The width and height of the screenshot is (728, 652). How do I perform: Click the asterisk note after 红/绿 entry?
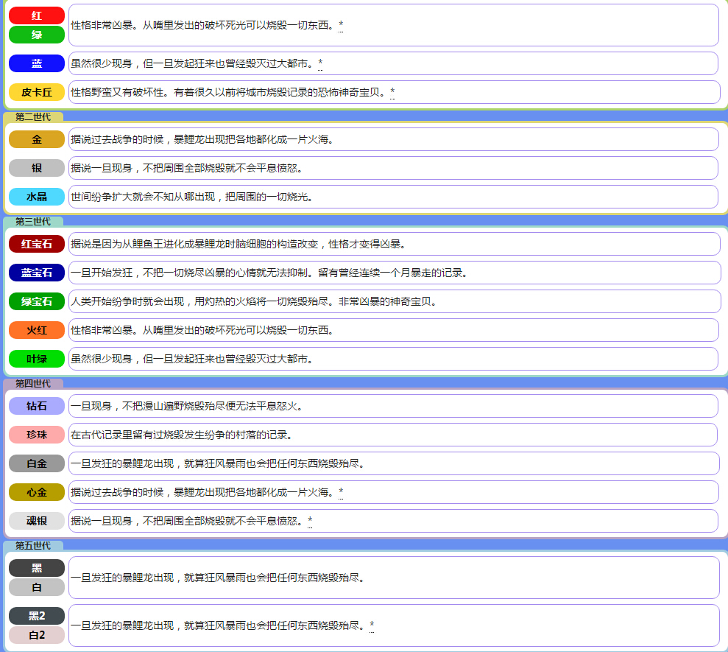point(341,25)
